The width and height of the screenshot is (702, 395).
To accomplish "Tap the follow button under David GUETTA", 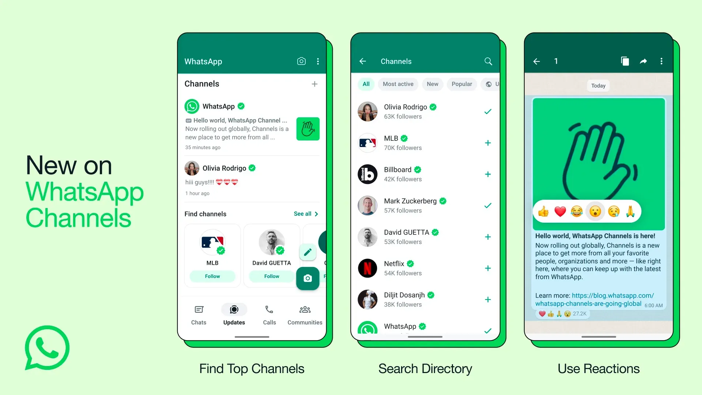I will [271, 275].
